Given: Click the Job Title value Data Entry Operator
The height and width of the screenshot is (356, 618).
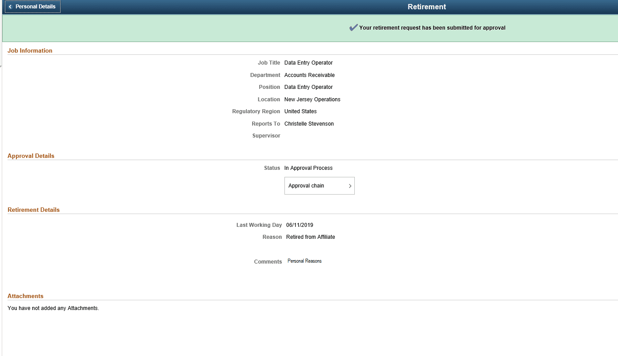Looking at the screenshot, I should [308, 63].
